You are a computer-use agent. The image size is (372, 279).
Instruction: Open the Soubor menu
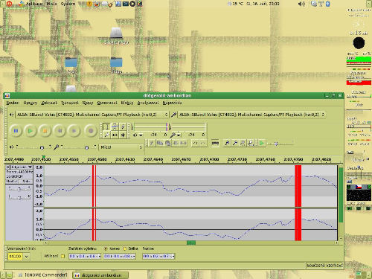pyautogui.click(x=13, y=103)
